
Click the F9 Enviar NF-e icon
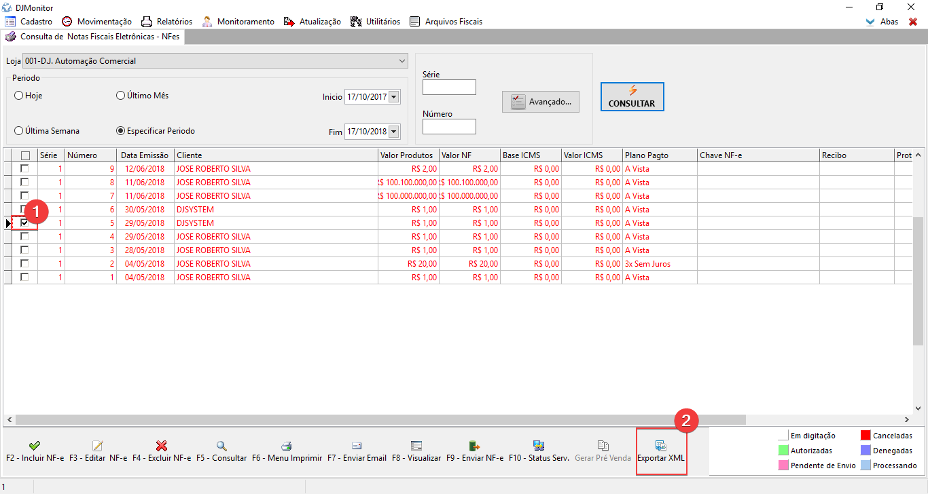tap(475, 446)
